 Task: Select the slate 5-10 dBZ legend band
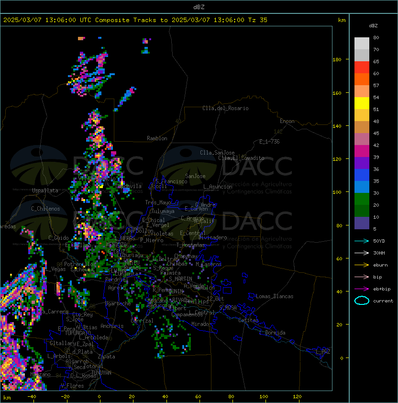362,223
